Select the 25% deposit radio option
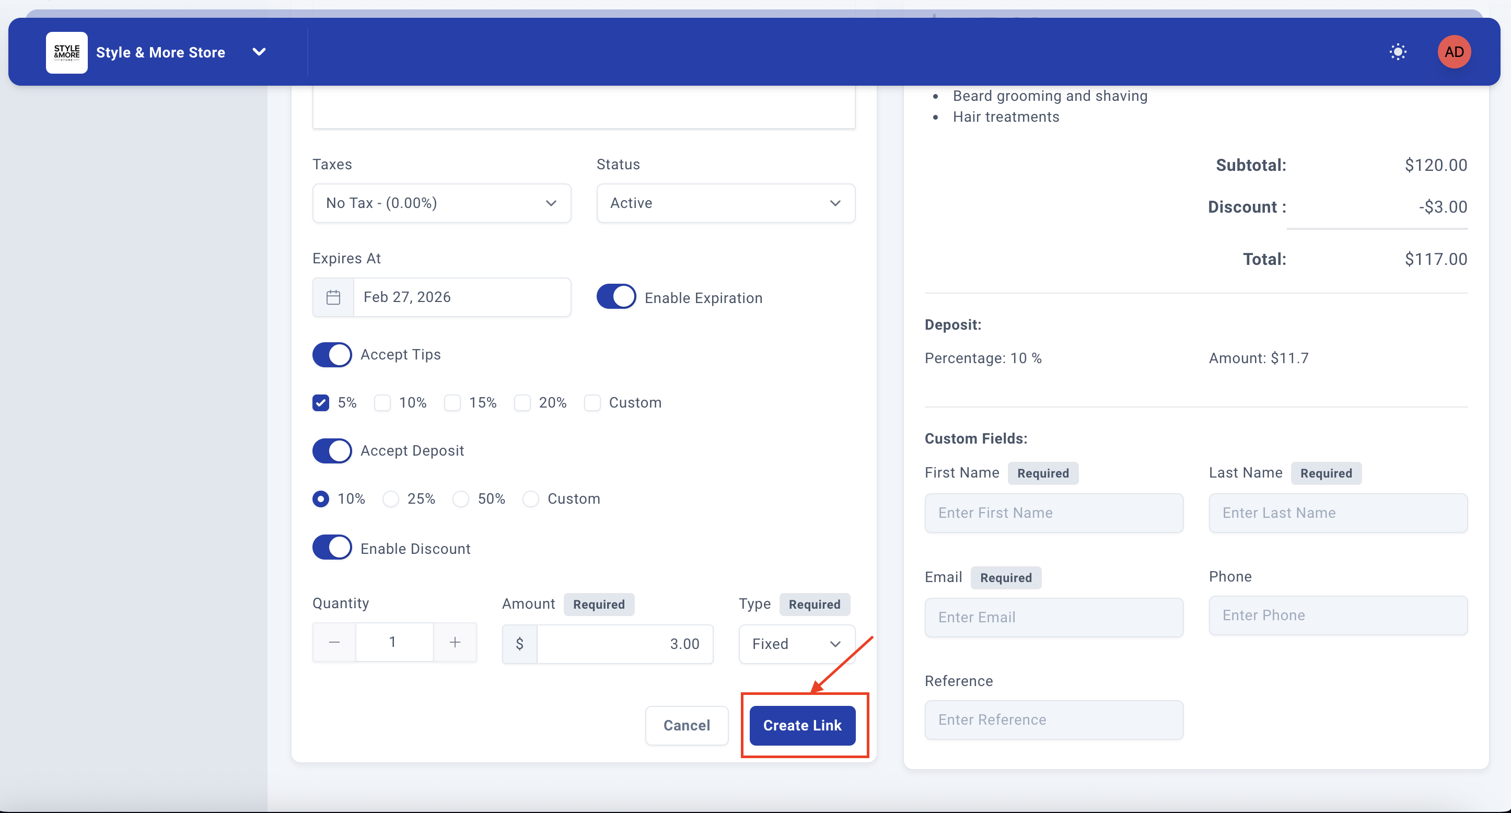This screenshot has height=813, width=1511. coord(391,499)
